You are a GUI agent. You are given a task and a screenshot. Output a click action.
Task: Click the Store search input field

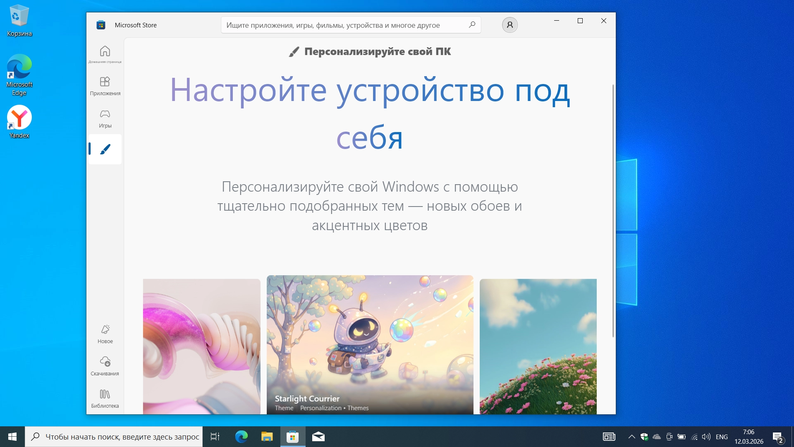pos(343,25)
